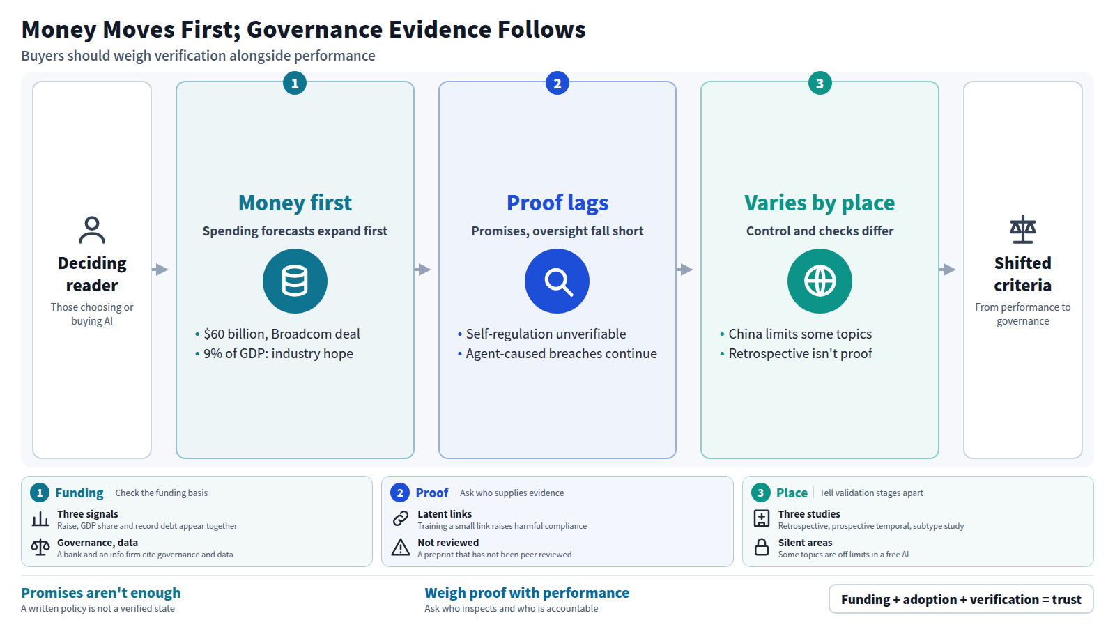
Task: Click 'Ask who inspects and who is accountable'
Action: point(512,608)
